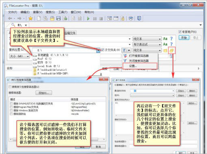Toggle case Aa icon on first row
Viewport: 207px width, 154px height.
165,39
